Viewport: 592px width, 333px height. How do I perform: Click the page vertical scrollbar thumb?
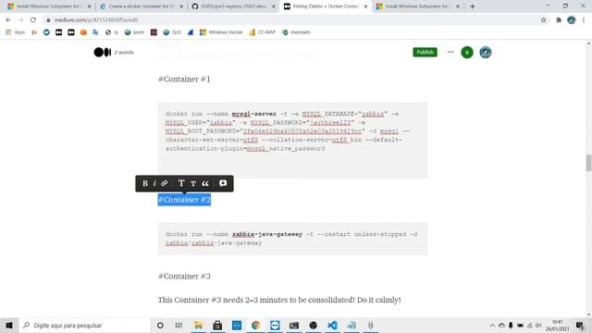click(588, 163)
